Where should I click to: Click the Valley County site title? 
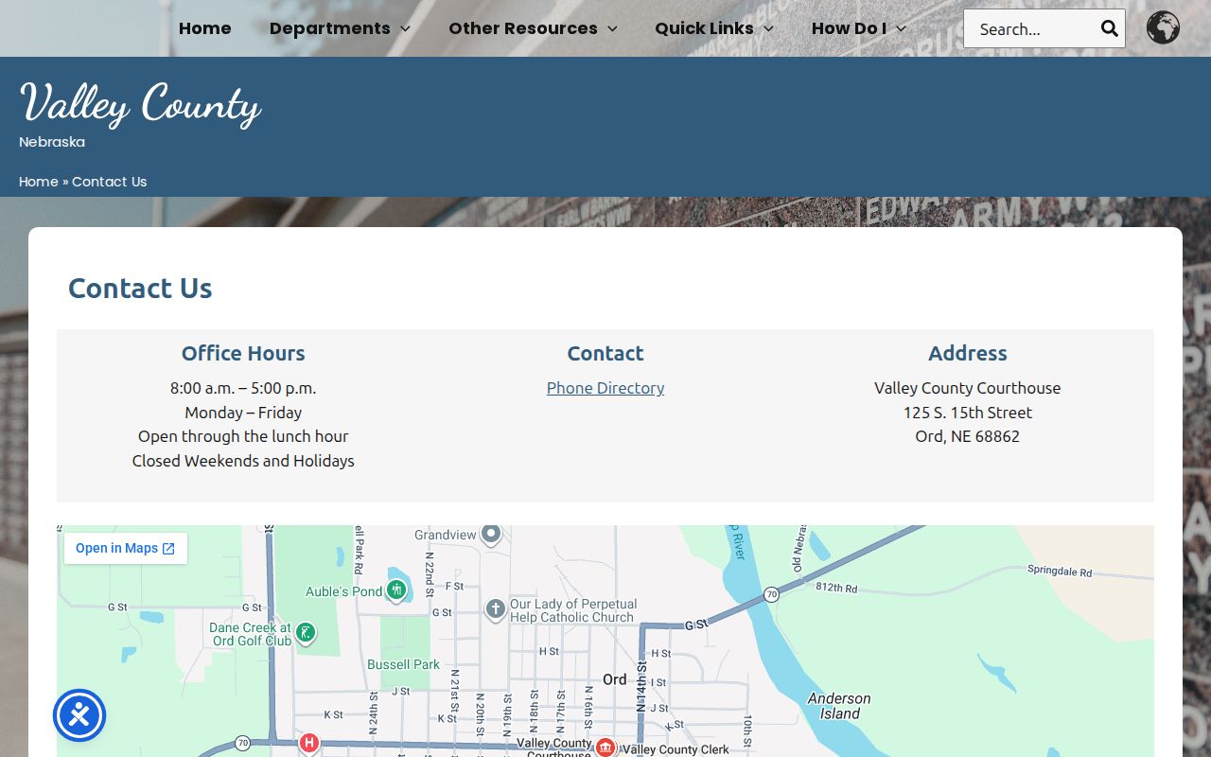tap(140, 104)
